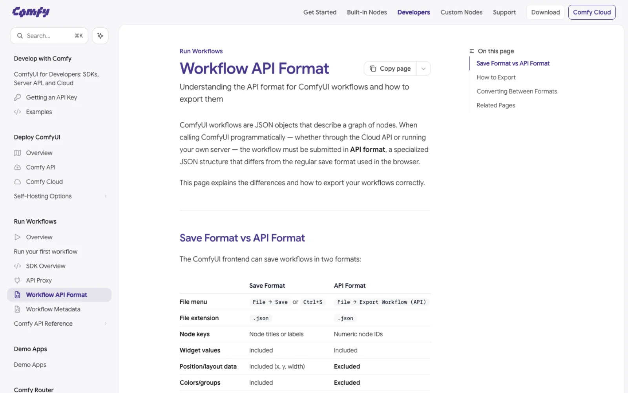Click the copy icon in Copy page button
The width and height of the screenshot is (628, 393).
[x=373, y=69]
